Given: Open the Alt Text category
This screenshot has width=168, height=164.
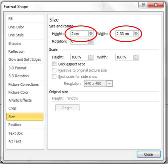Looking at the screenshot, I should tap(25, 141).
